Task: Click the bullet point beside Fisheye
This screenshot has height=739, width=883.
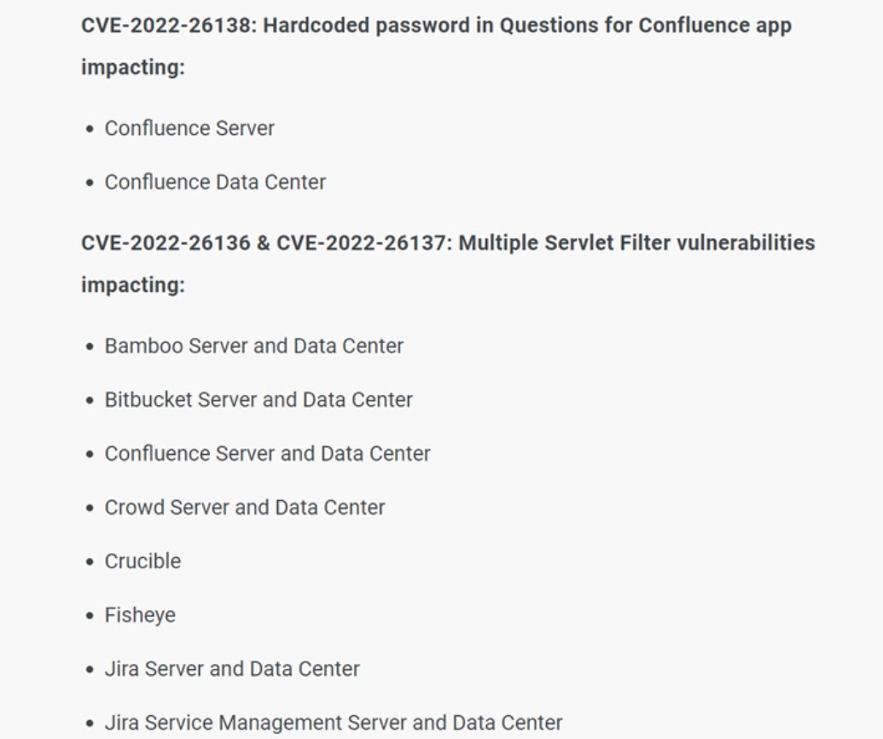Action: point(90,616)
